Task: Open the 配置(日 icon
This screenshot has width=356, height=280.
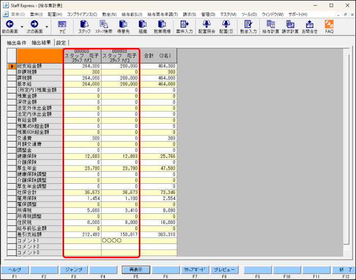Action: pyautogui.click(x=226, y=26)
